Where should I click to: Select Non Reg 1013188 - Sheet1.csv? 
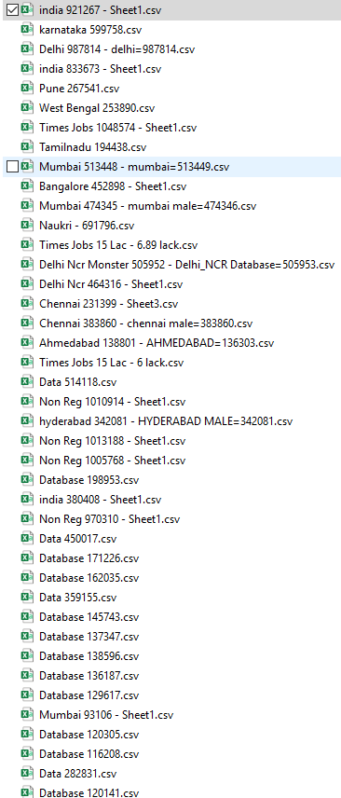(112, 441)
